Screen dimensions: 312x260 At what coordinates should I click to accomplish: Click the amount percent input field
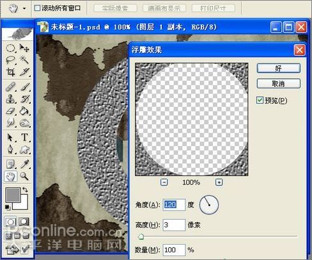[174, 250]
